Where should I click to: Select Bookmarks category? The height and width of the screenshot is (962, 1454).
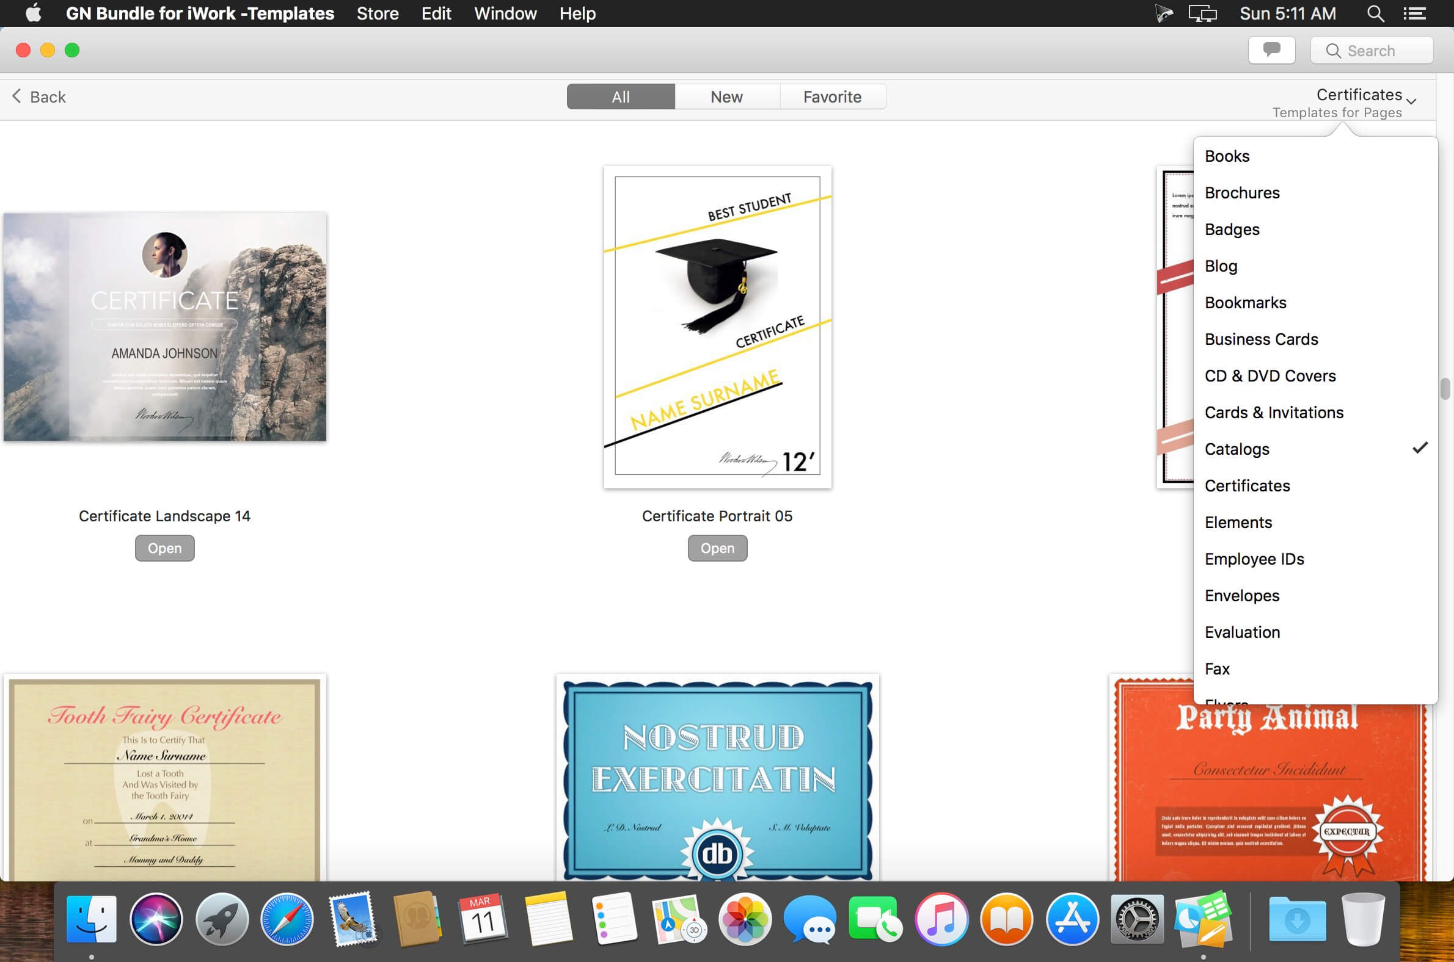click(1315, 303)
